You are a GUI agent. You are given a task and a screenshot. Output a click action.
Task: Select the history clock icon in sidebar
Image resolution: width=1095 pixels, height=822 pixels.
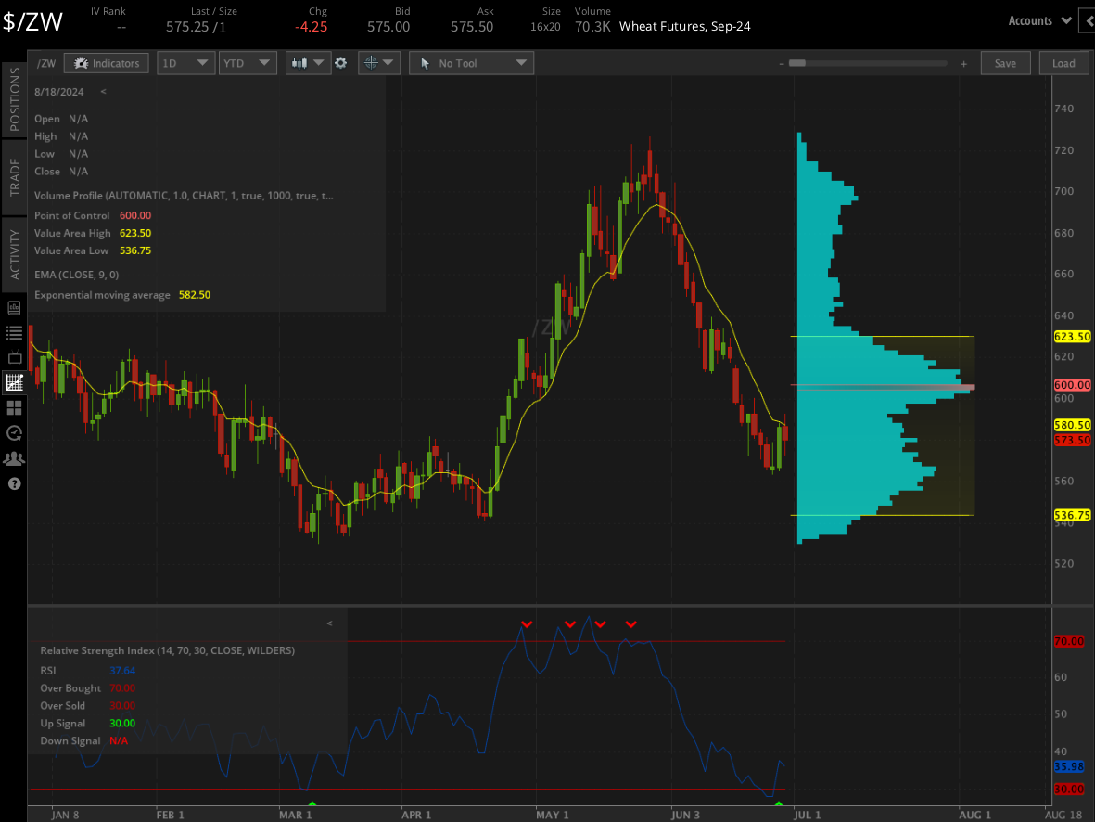[x=14, y=433]
